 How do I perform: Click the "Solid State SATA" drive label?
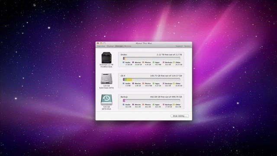pyautogui.click(x=106, y=88)
